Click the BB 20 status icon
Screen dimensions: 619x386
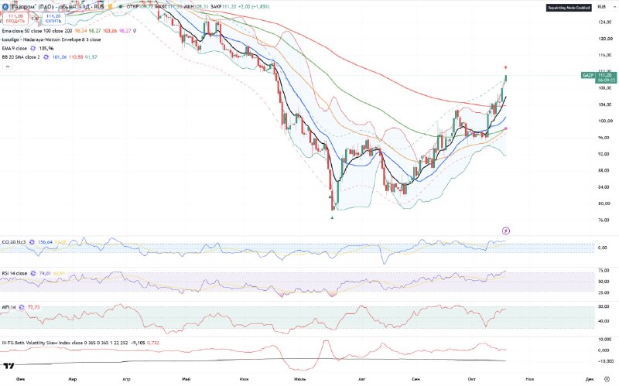46,56
